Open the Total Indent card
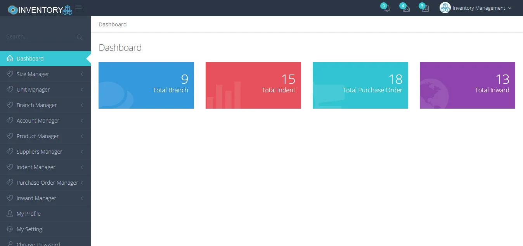The image size is (523, 246). pyautogui.click(x=253, y=85)
